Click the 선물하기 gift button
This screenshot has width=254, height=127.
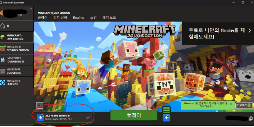[x=244, y=105]
